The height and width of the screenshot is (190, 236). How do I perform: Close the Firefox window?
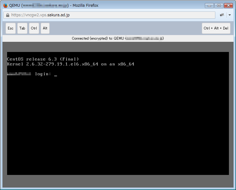(x=229, y=6)
